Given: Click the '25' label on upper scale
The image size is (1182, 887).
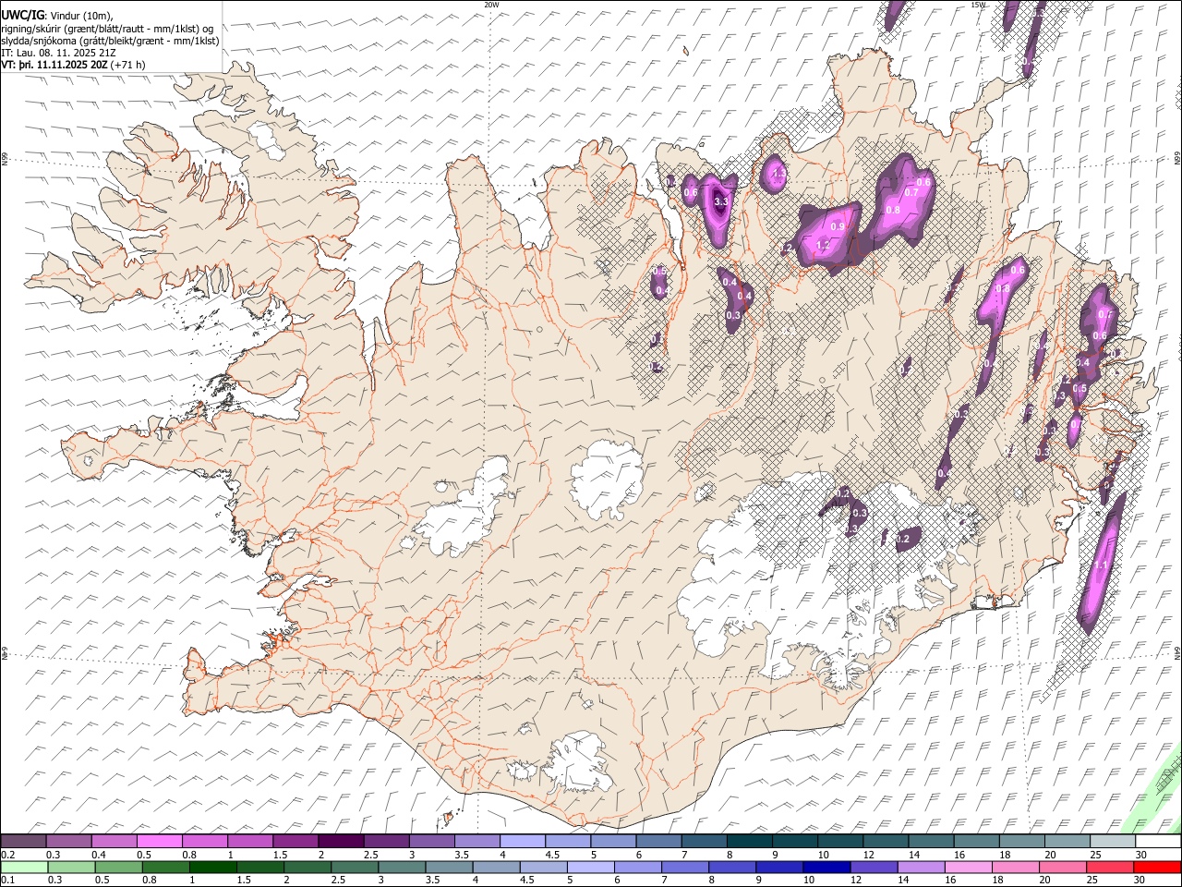Looking at the screenshot, I should 1096,855.
